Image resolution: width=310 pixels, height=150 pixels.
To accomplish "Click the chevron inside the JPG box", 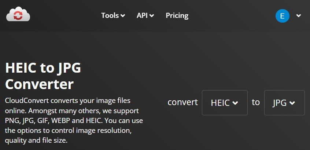I will point(292,103).
